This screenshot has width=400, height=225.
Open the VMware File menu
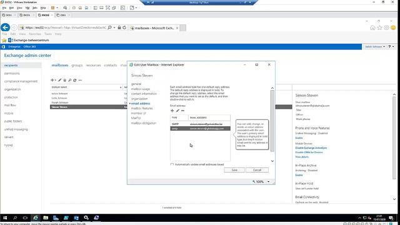tap(4, 8)
